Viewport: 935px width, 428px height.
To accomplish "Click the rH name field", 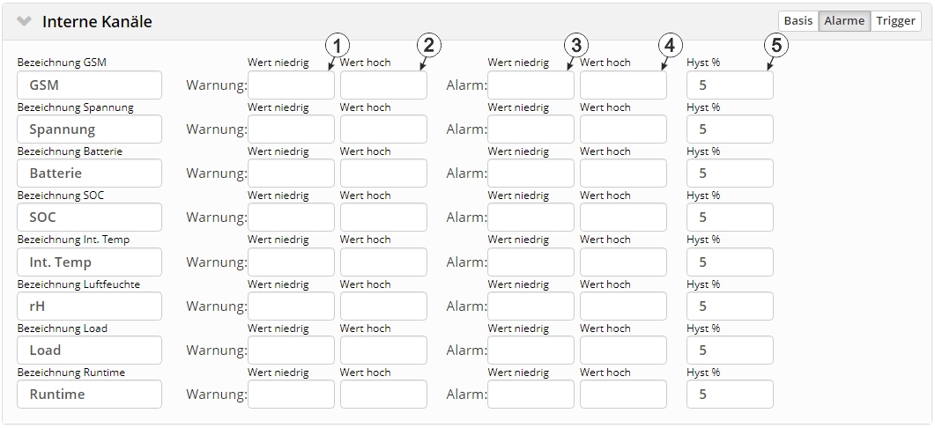I will click(x=89, y=306).
